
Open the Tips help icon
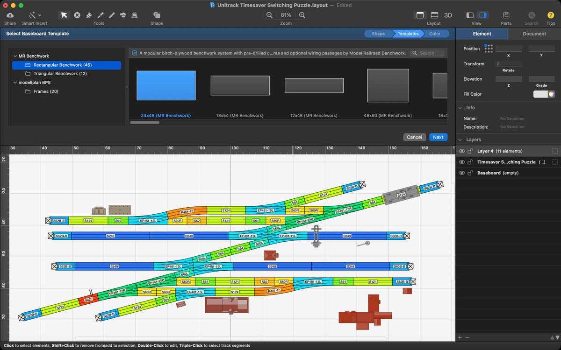(551, 15)
